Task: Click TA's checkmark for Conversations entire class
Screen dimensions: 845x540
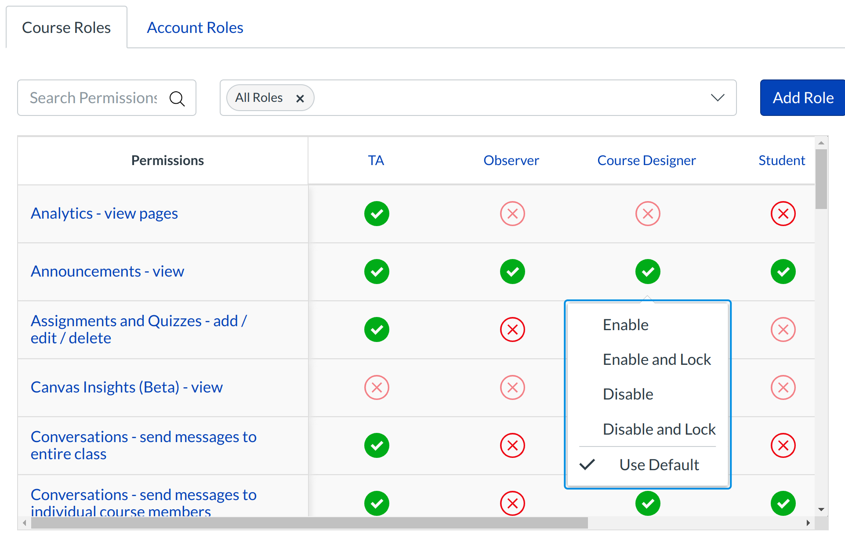Action: pos(376,445)
